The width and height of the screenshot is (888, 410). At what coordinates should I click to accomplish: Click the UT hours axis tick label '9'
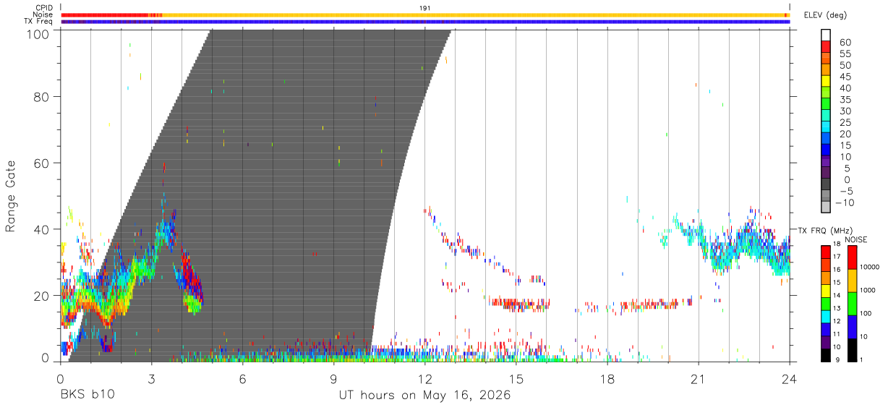(333, 379)
